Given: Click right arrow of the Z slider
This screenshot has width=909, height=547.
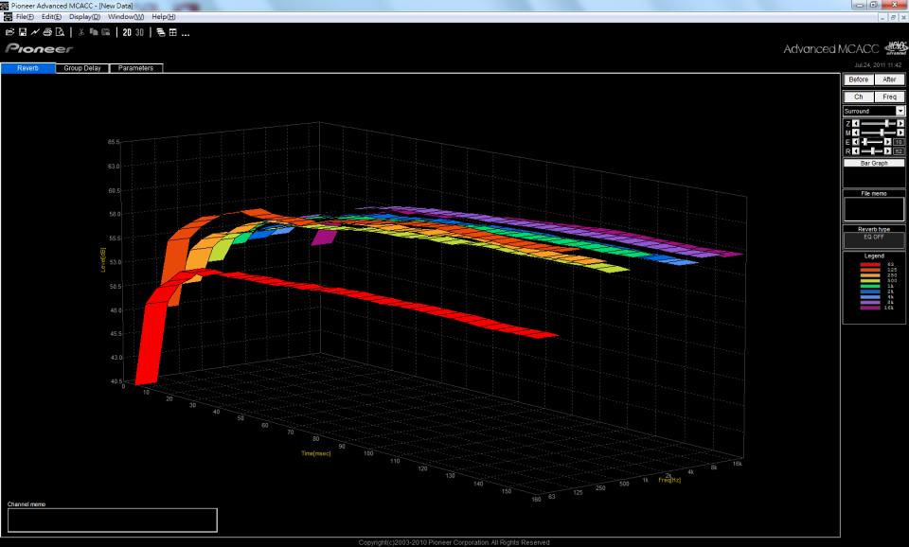Looking at the screenshot, I should point(900,124).
